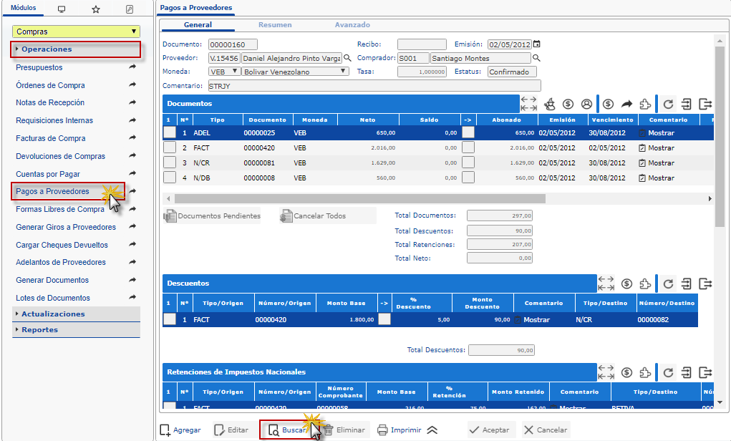731x441 pixels.
Task: Click the Comprador search magnifier icon
Action: 536,58
